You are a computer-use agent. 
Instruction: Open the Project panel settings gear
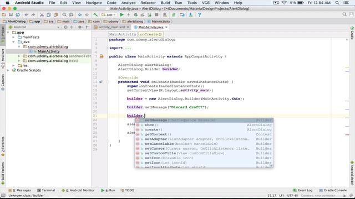coord(80,27)
